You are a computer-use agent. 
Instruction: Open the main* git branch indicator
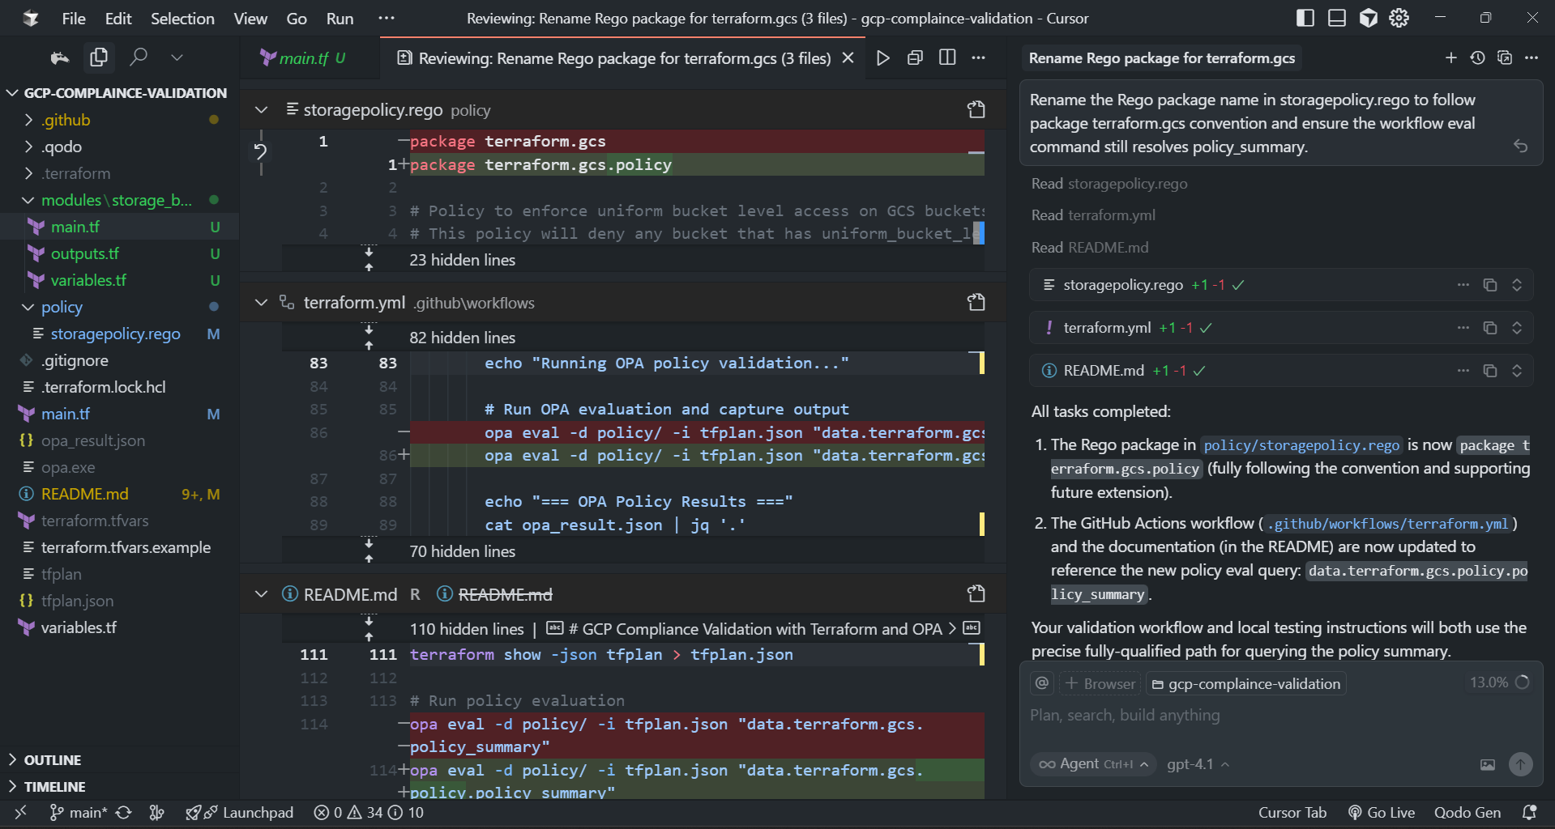coord(79,812)
